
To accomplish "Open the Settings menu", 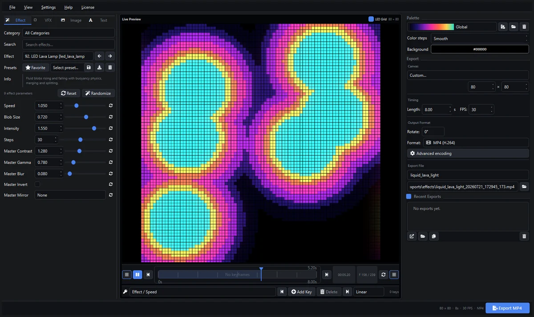I will [x=49, y=8].
